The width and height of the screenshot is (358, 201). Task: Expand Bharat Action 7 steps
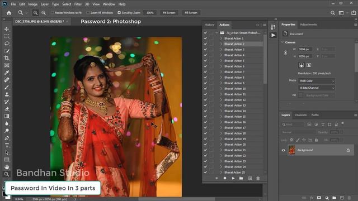pyautogui.click(x=221, y=72)
